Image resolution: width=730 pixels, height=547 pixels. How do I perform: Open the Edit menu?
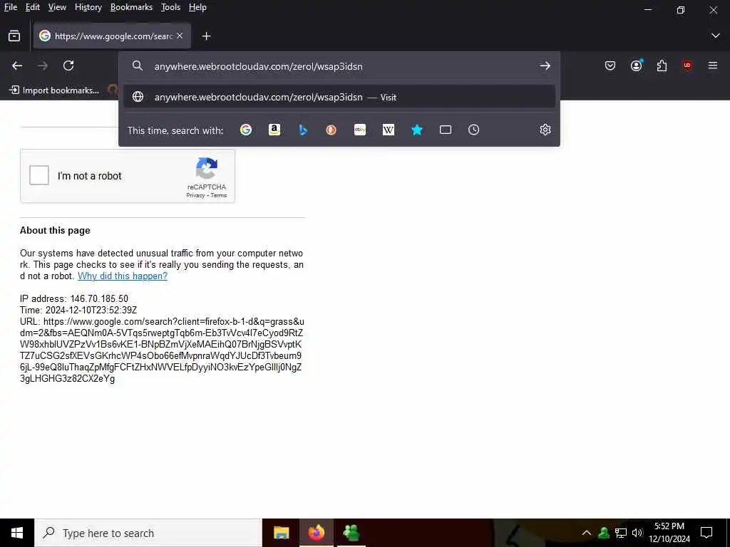point(33,7)
